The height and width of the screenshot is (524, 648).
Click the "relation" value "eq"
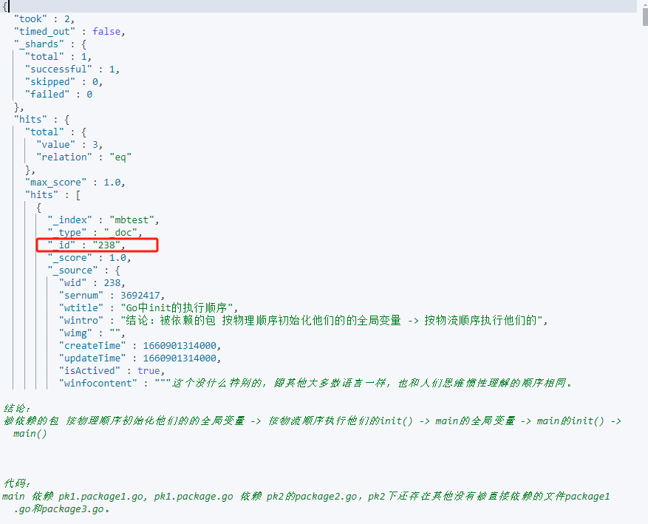tap(120, 157)
